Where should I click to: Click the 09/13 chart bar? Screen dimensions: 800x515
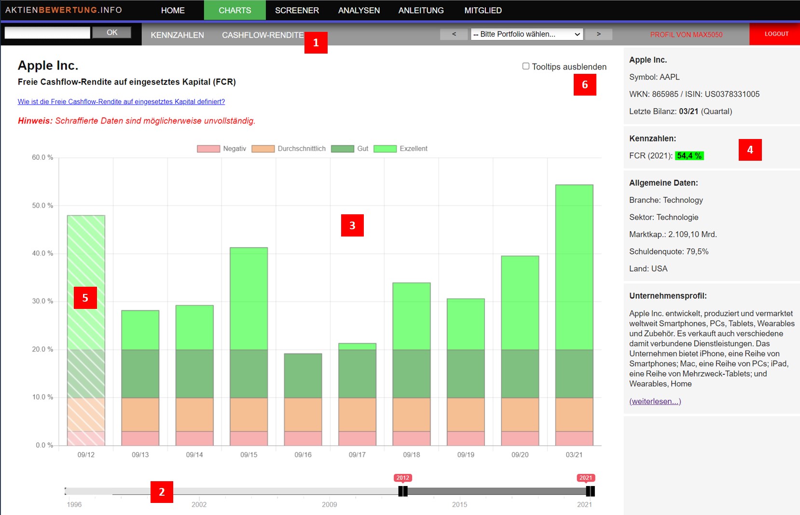coord(140,378)
